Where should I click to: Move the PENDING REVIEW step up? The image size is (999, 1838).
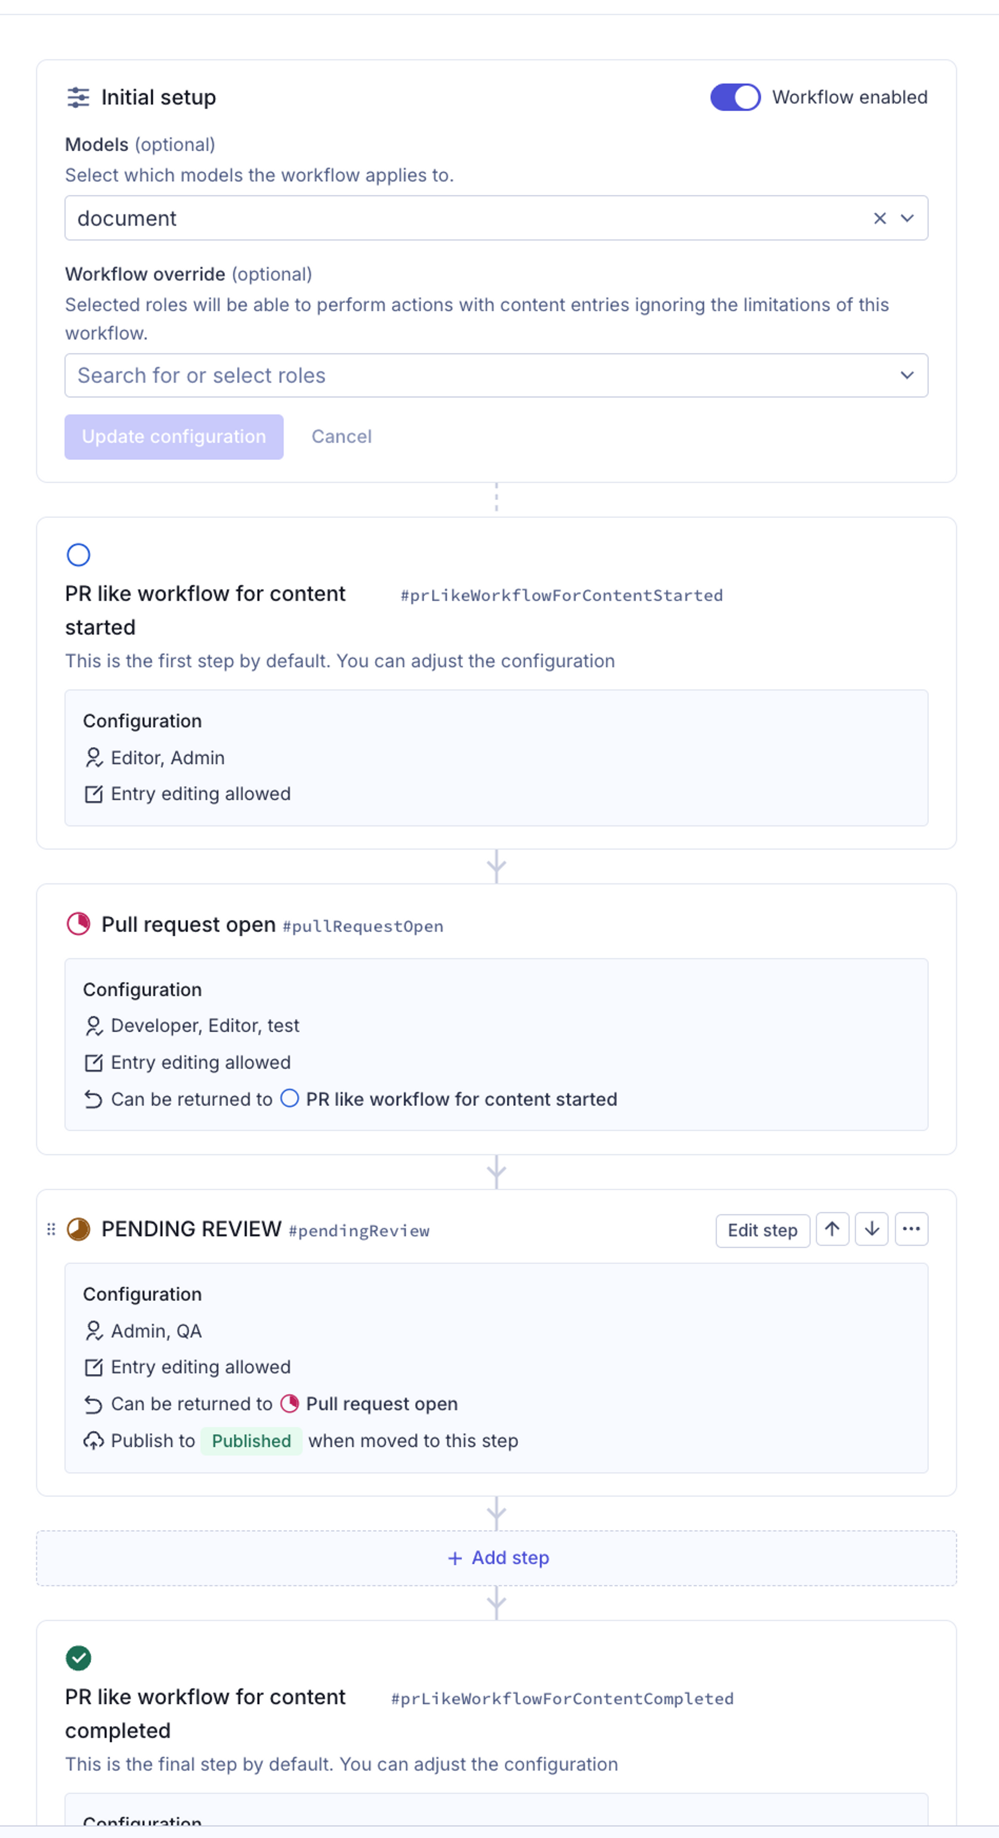pos(832,1229)
